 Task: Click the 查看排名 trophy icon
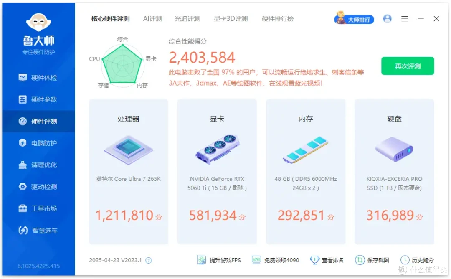(x=314, y=260)
